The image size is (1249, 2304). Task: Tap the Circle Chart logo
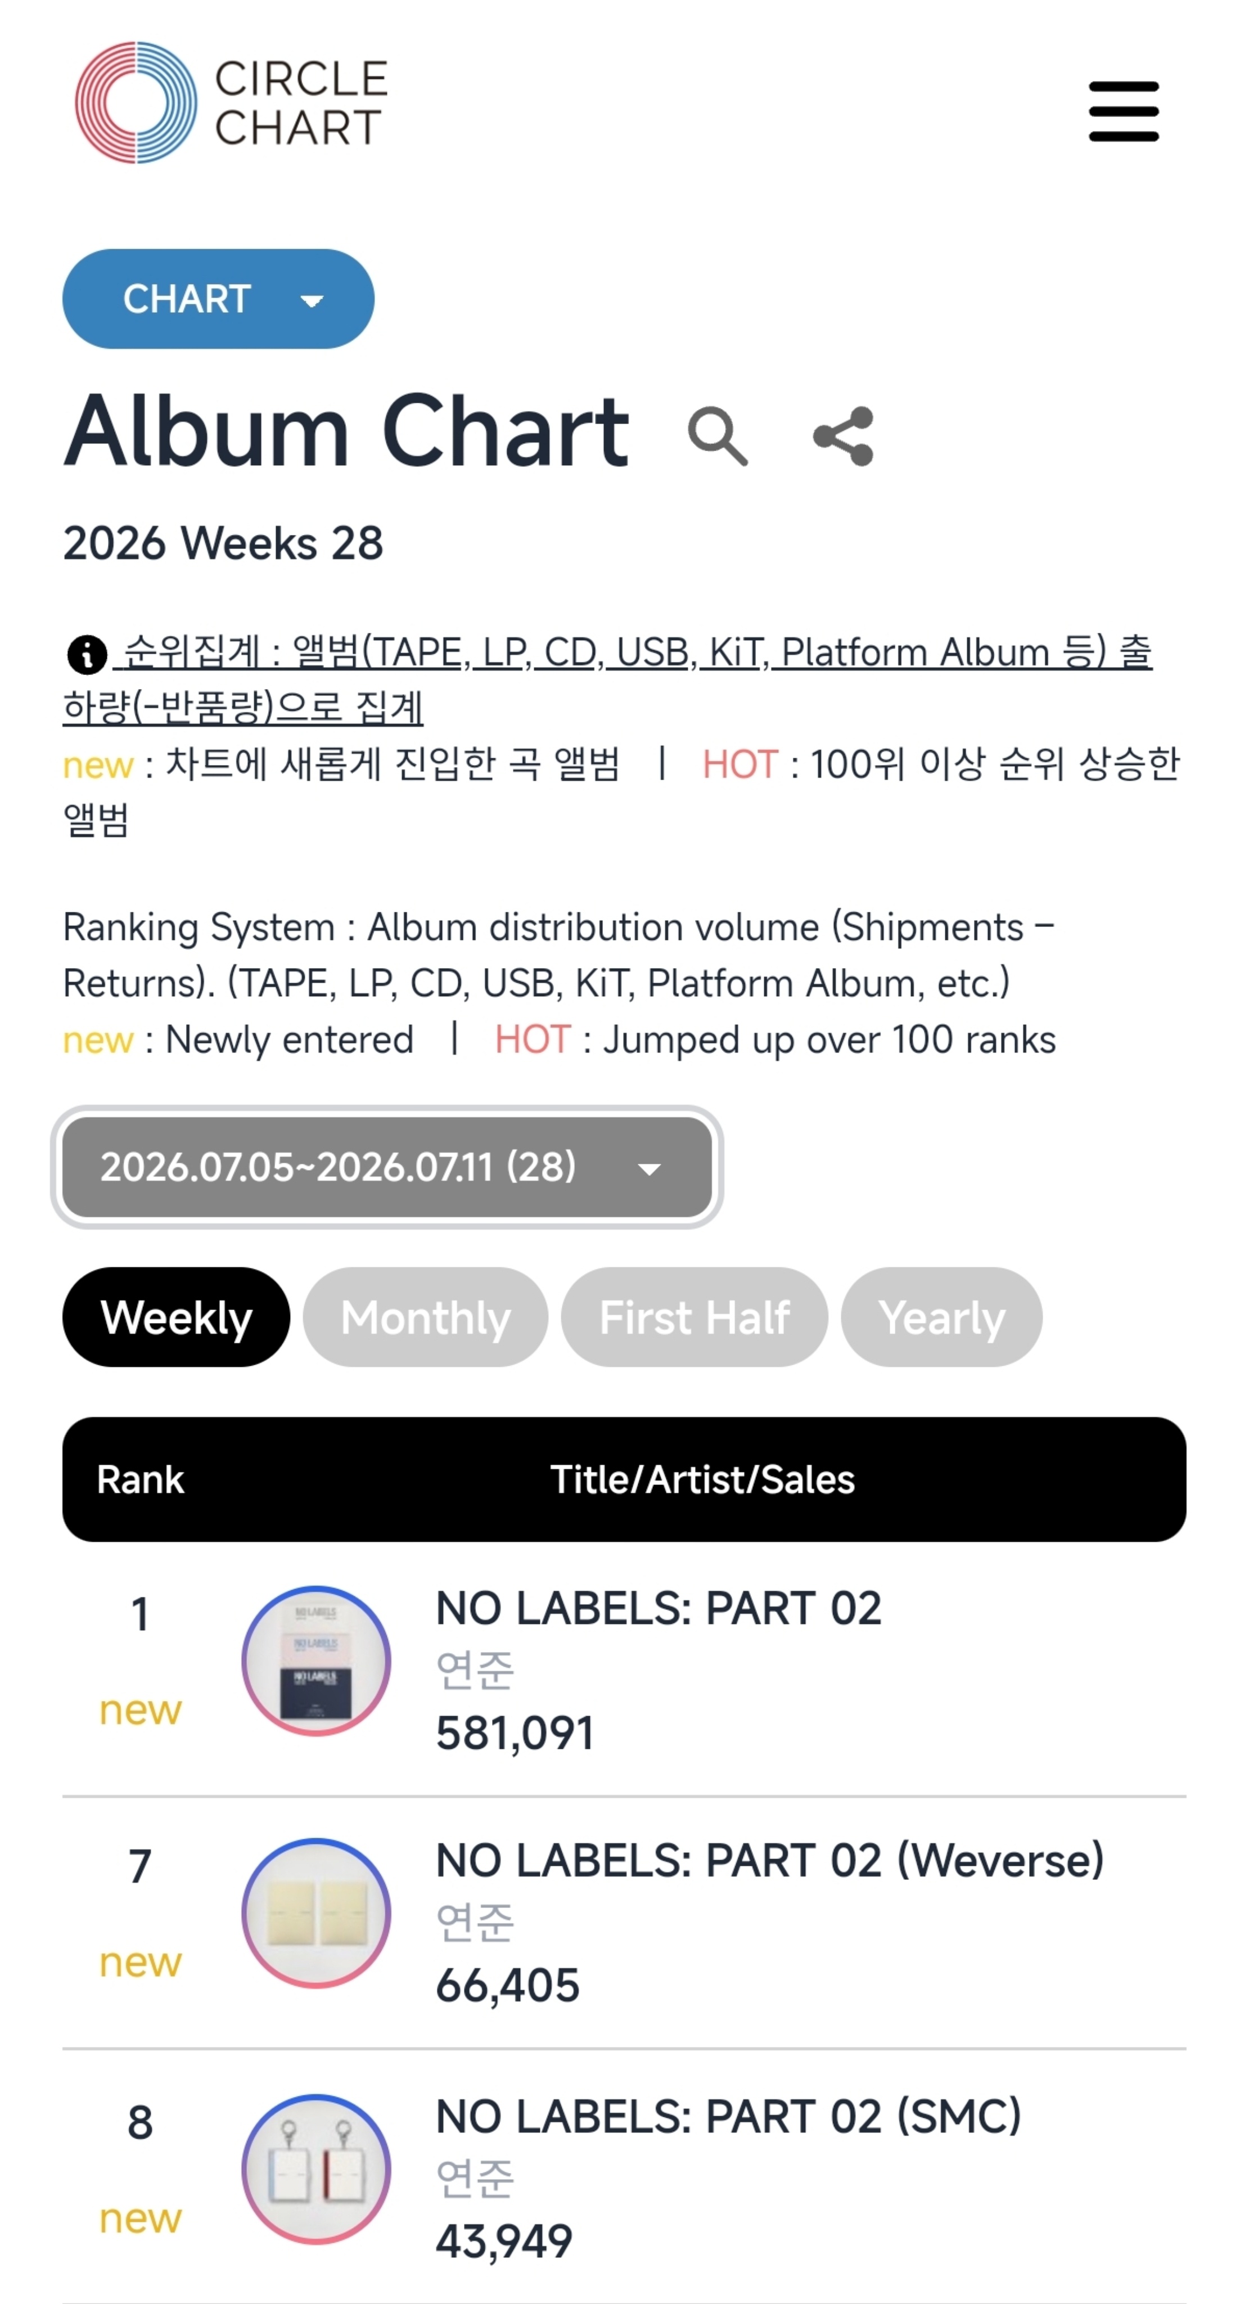coord(231,103)
